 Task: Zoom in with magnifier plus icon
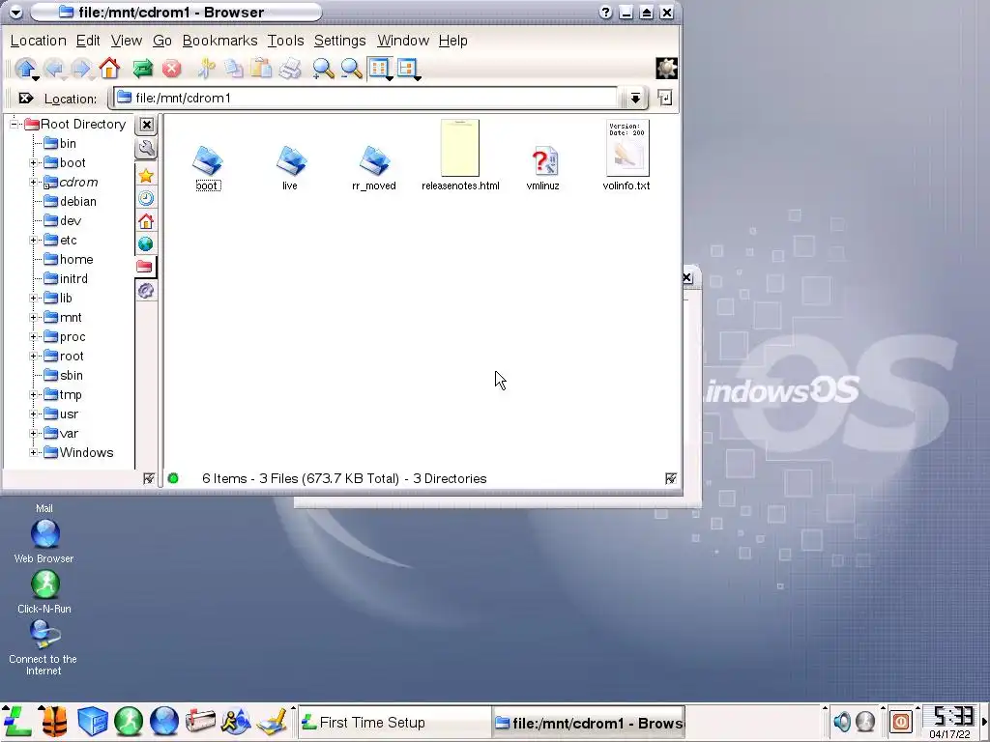coord(323,69)
